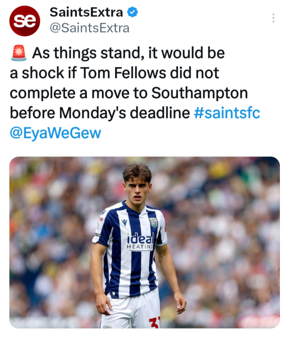
Task: Click the blue verified badge
Action: [x=132, y=12]
